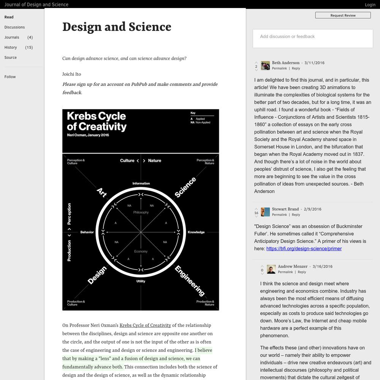Open Beth Anderson's profile name link
The height and width of the screenshot is (380, 380).
point(286,63)
